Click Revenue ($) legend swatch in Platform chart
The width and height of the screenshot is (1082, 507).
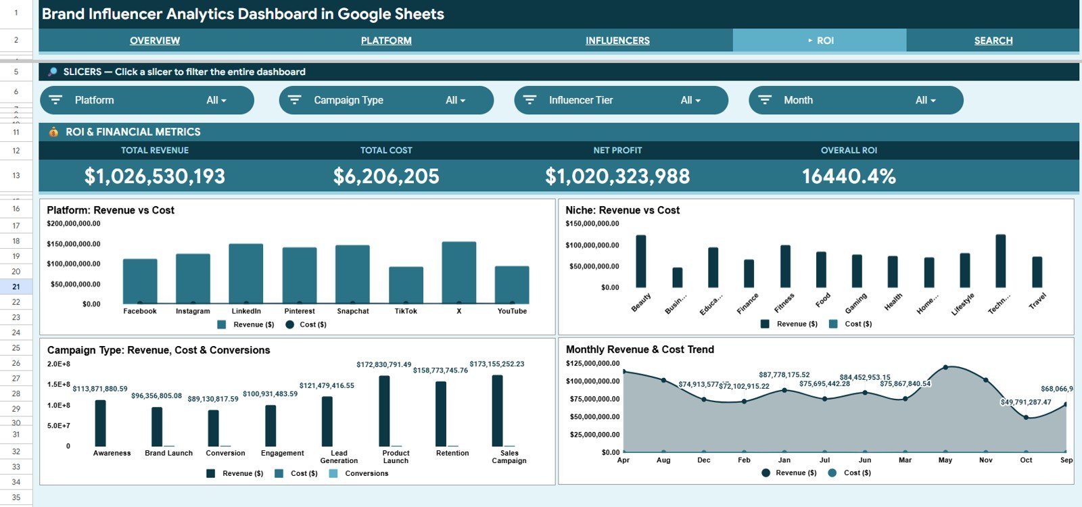coord(222,324)
